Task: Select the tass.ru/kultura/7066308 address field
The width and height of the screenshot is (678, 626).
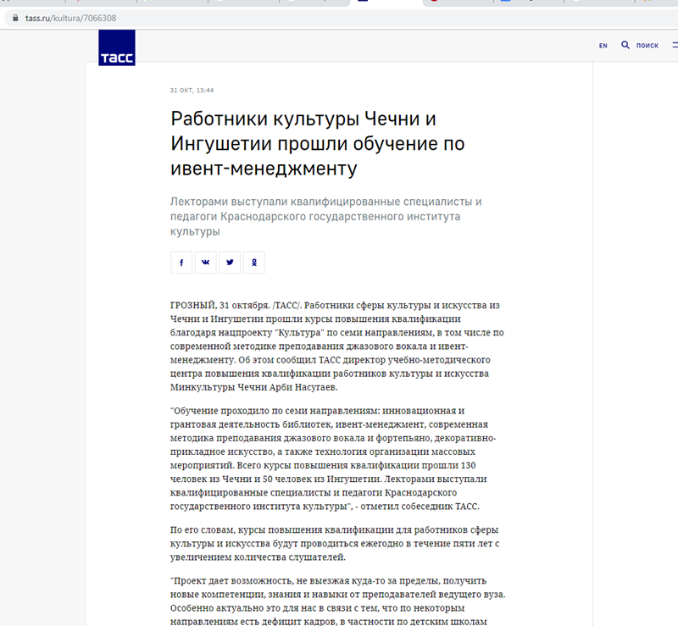Action: coord(342,18)
